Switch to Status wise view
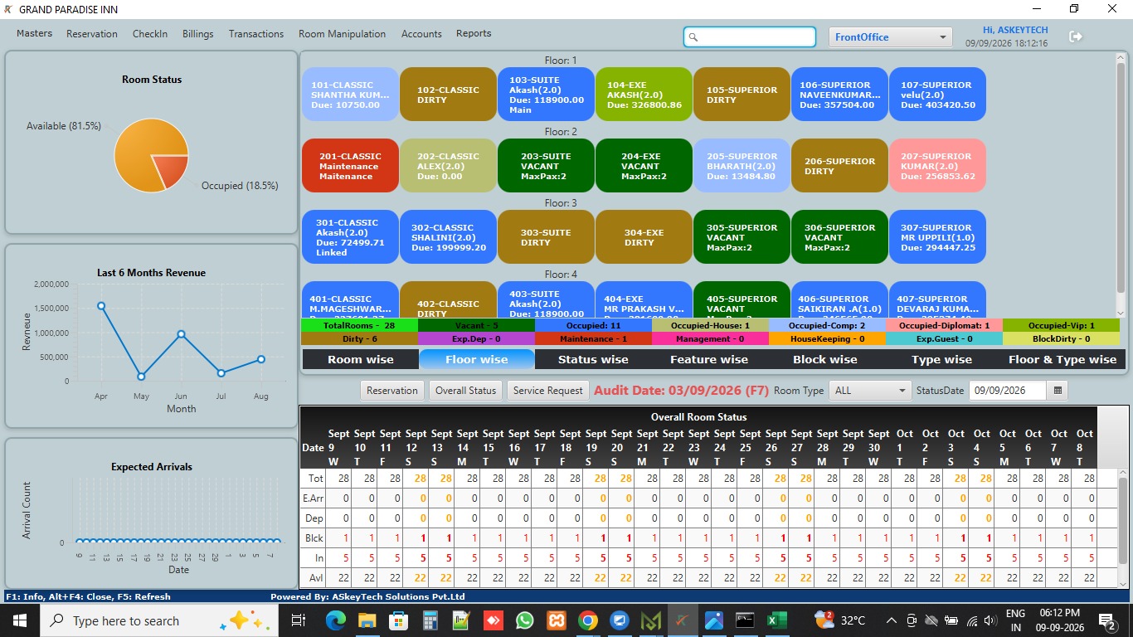Viewport: 1133px width, 637px height. 593,359
